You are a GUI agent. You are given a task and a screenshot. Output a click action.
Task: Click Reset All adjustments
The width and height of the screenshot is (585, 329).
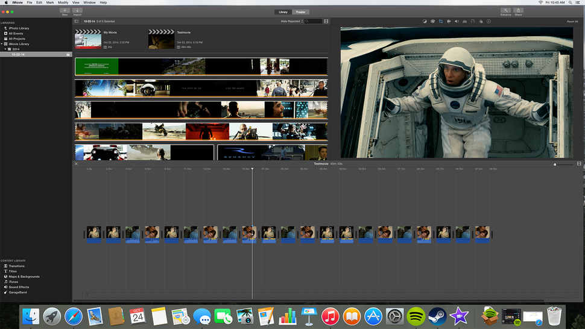click(x=572, y=21)
